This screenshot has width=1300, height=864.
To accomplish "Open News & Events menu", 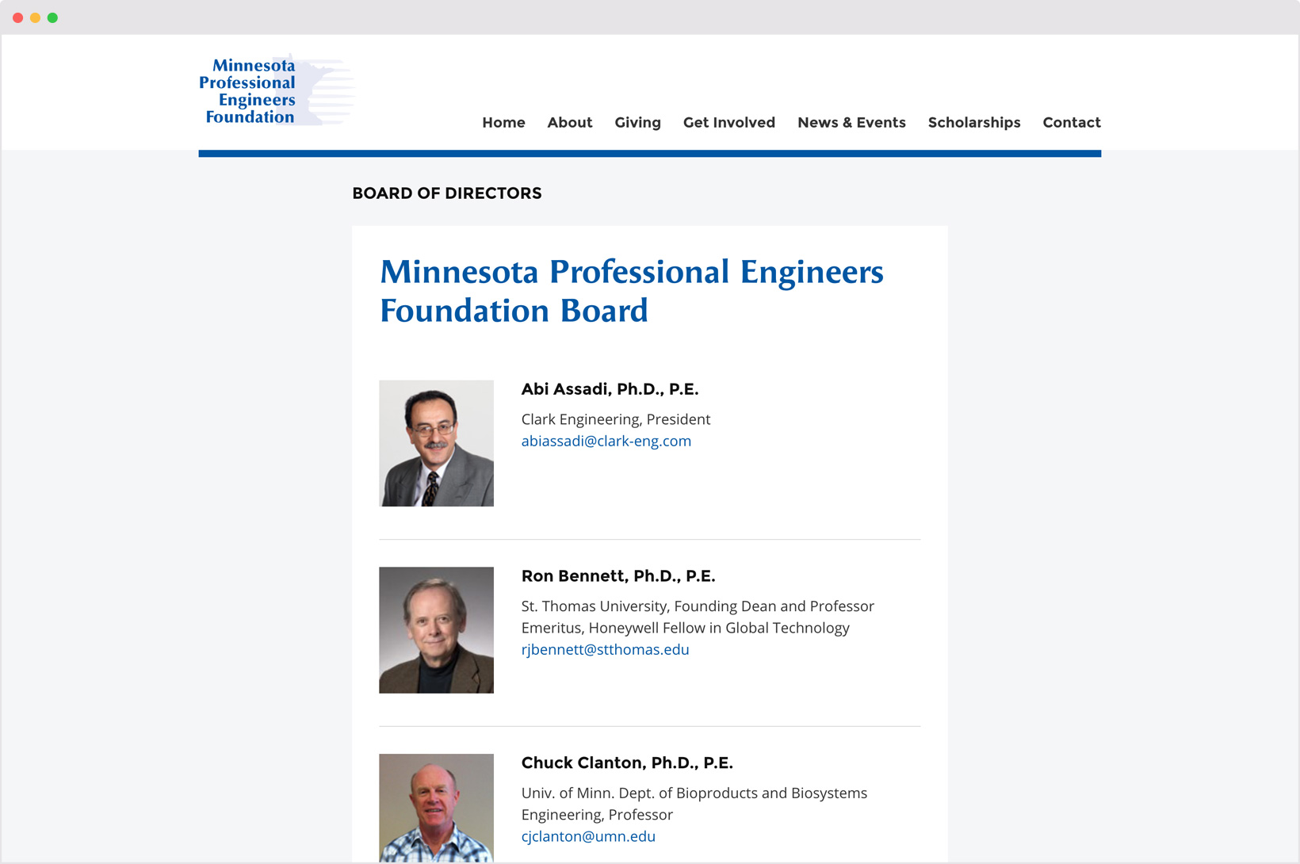I will click(851, 123).
